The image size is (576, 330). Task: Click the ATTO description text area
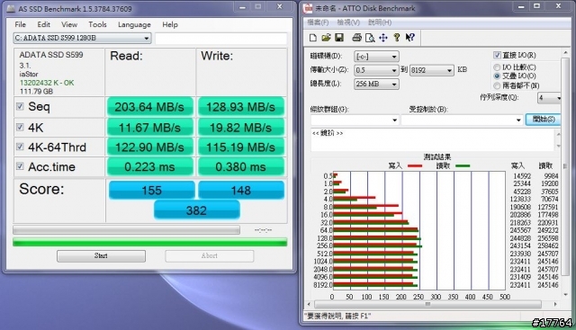(x=432, y=139)
